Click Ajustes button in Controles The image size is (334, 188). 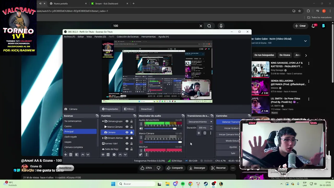pos(233,147)
